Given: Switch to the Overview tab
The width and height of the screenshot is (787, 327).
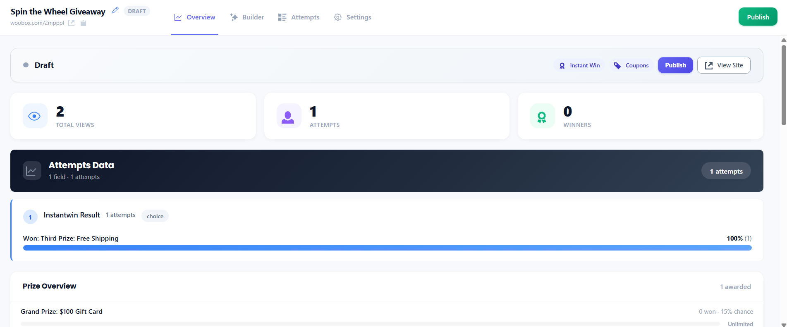Looking at the screenshot, I should point(195,17).
